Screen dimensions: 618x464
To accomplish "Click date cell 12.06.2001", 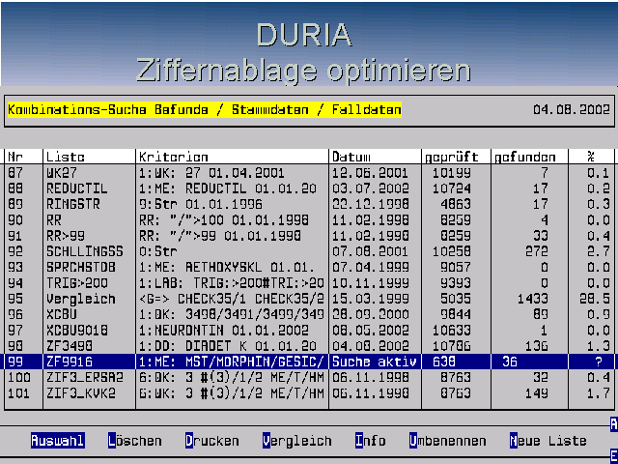I will [370, 173].
